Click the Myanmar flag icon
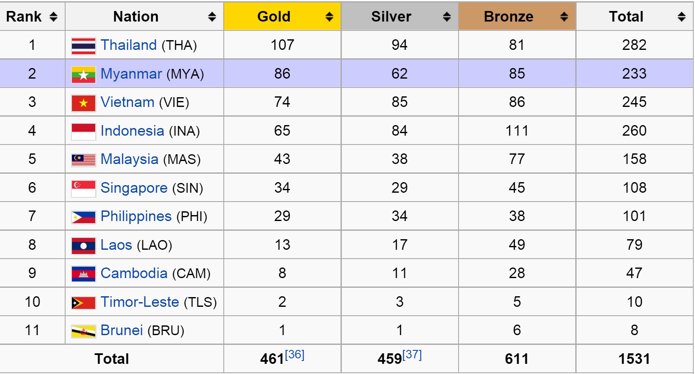Screen dimensions: 695x374 coord(83,74)
